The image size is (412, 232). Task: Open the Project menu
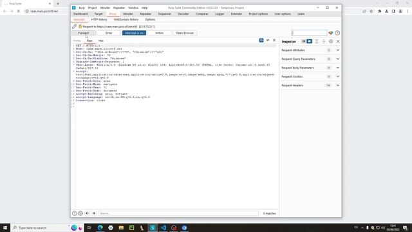pyautogui.click(x=92, y=8)
